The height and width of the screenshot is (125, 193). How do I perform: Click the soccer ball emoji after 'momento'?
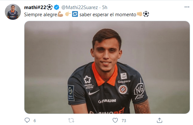tap(146, 14)
